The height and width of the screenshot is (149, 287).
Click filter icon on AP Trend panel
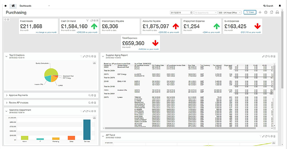point(260,136)
